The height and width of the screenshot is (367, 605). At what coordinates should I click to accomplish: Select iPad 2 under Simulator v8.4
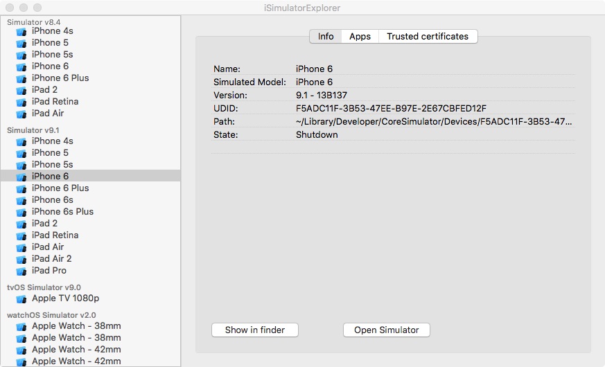click(45, 89)
